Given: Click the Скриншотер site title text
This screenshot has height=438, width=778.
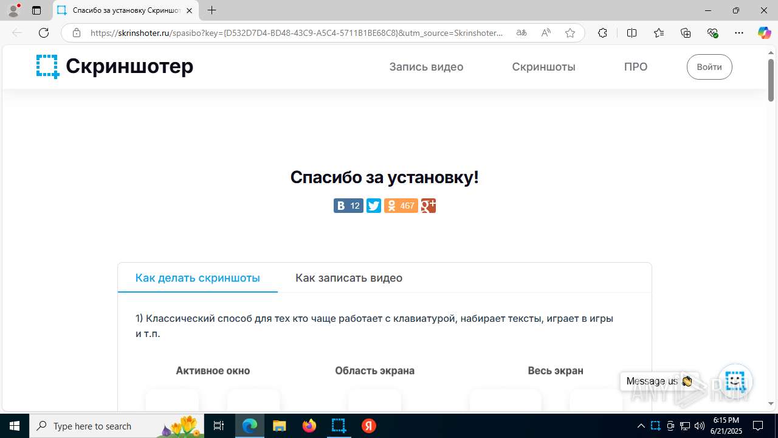Looking at the screenshot, I should tap(129, 66).
